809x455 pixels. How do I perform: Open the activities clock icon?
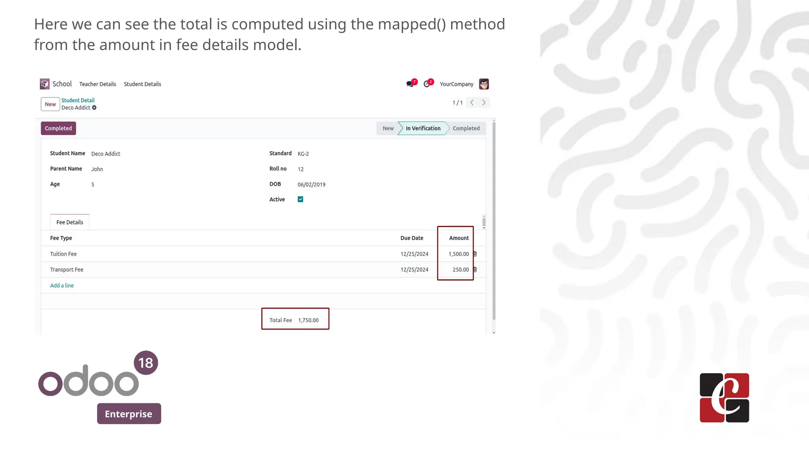pos(427,84)
